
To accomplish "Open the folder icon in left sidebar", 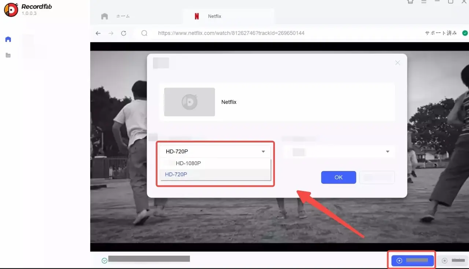I will (8, 55).
